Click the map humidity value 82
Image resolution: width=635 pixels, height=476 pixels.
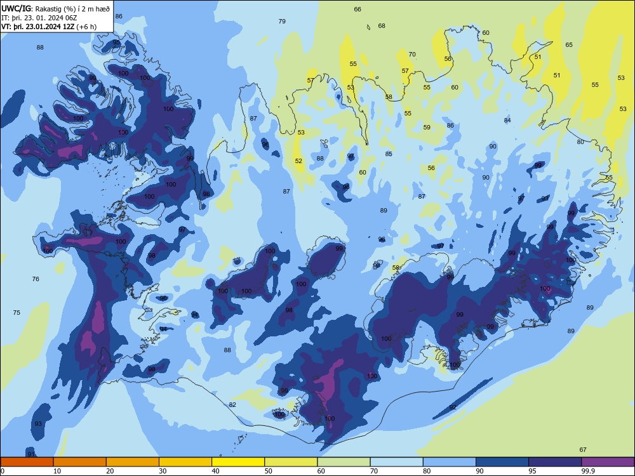[x=232, y=405]
